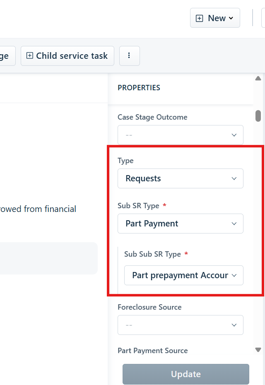Click the Child service task button

coord(67,56)
